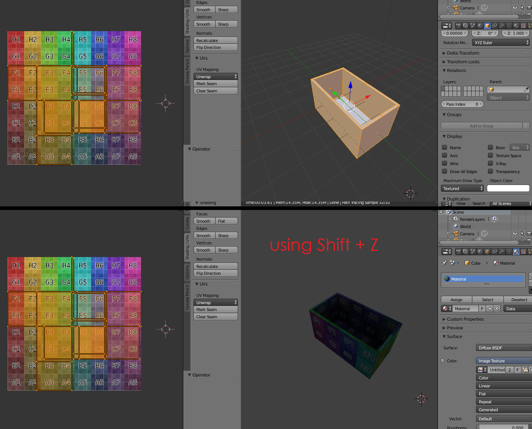Open View menu in upper outliner header
The width and height of the screenshot is (532, 429).
461,203
